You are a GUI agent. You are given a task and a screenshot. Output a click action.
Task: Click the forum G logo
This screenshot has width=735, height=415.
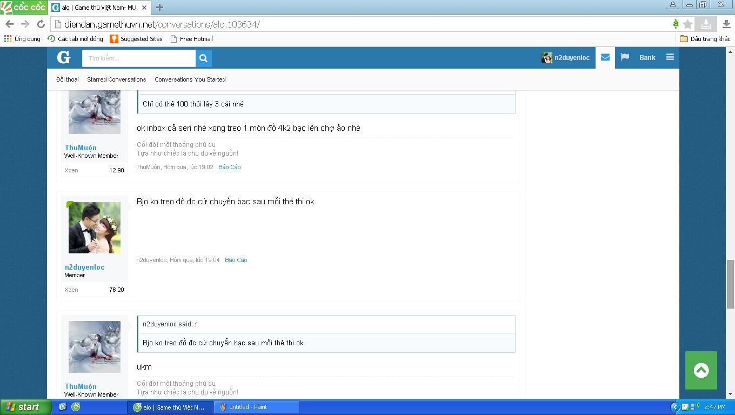[x=64, y=58]
